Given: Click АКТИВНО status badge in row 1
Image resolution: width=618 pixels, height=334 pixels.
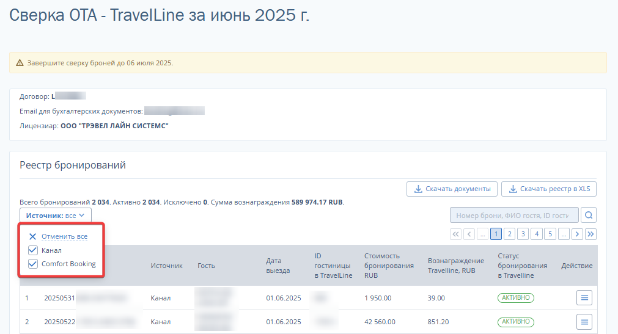Looking at the screenshot, I should pos(516,298).
